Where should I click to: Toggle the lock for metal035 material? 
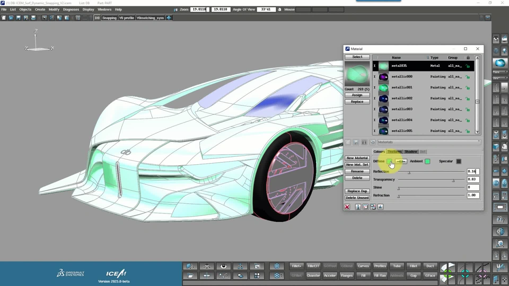468,66
